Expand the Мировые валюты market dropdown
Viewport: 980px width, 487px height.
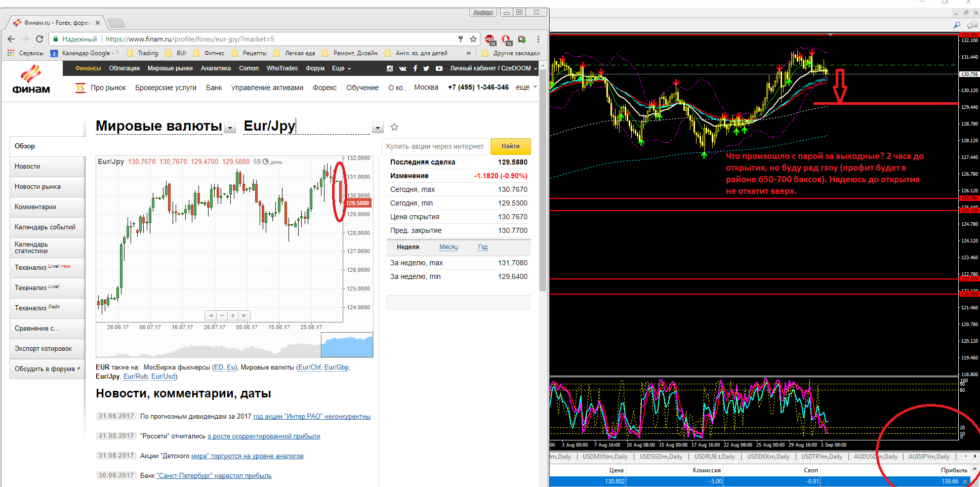click(x=230, y=128)
